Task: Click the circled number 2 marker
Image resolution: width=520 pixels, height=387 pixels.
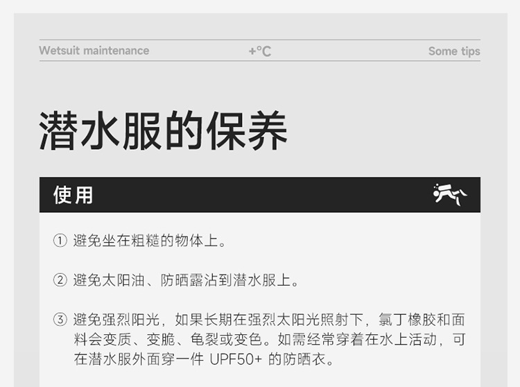Action: pos(60,280)
